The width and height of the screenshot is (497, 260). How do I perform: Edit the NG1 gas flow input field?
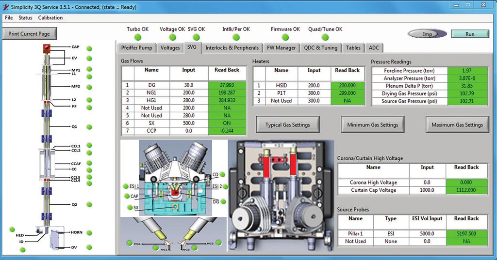(x=189, y=92)
